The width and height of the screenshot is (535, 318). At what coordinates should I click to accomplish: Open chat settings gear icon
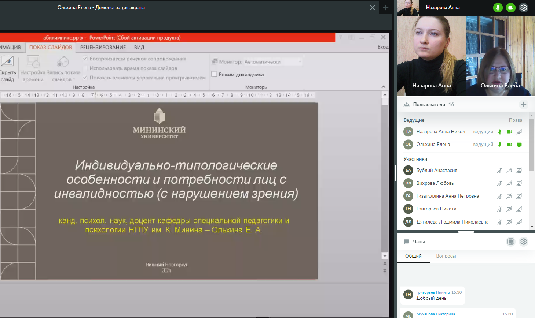[x=523, y=242]
